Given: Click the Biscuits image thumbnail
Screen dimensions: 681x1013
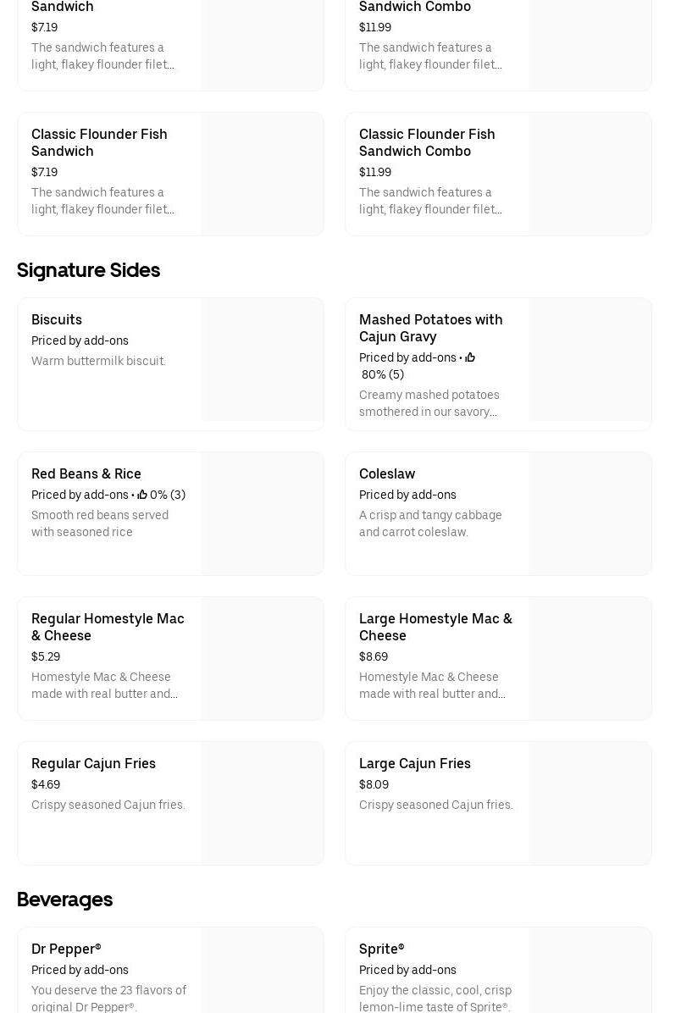Looking at the screenshot, I should 263,360.
